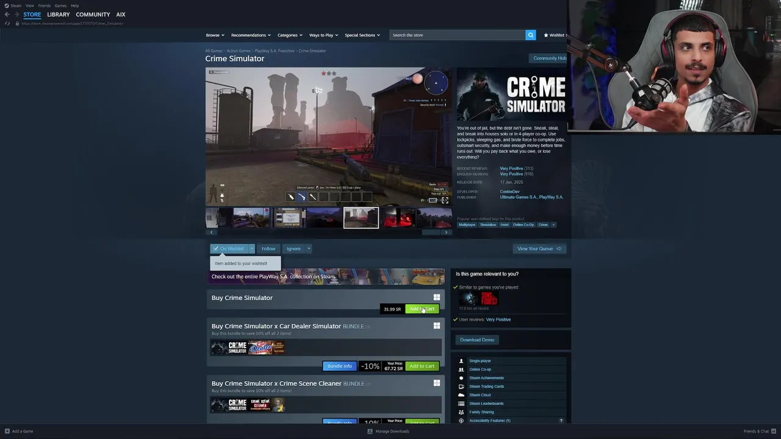Screen dimensions: 781x439
Task: Click the Heist tag
Action: [504, 224]
